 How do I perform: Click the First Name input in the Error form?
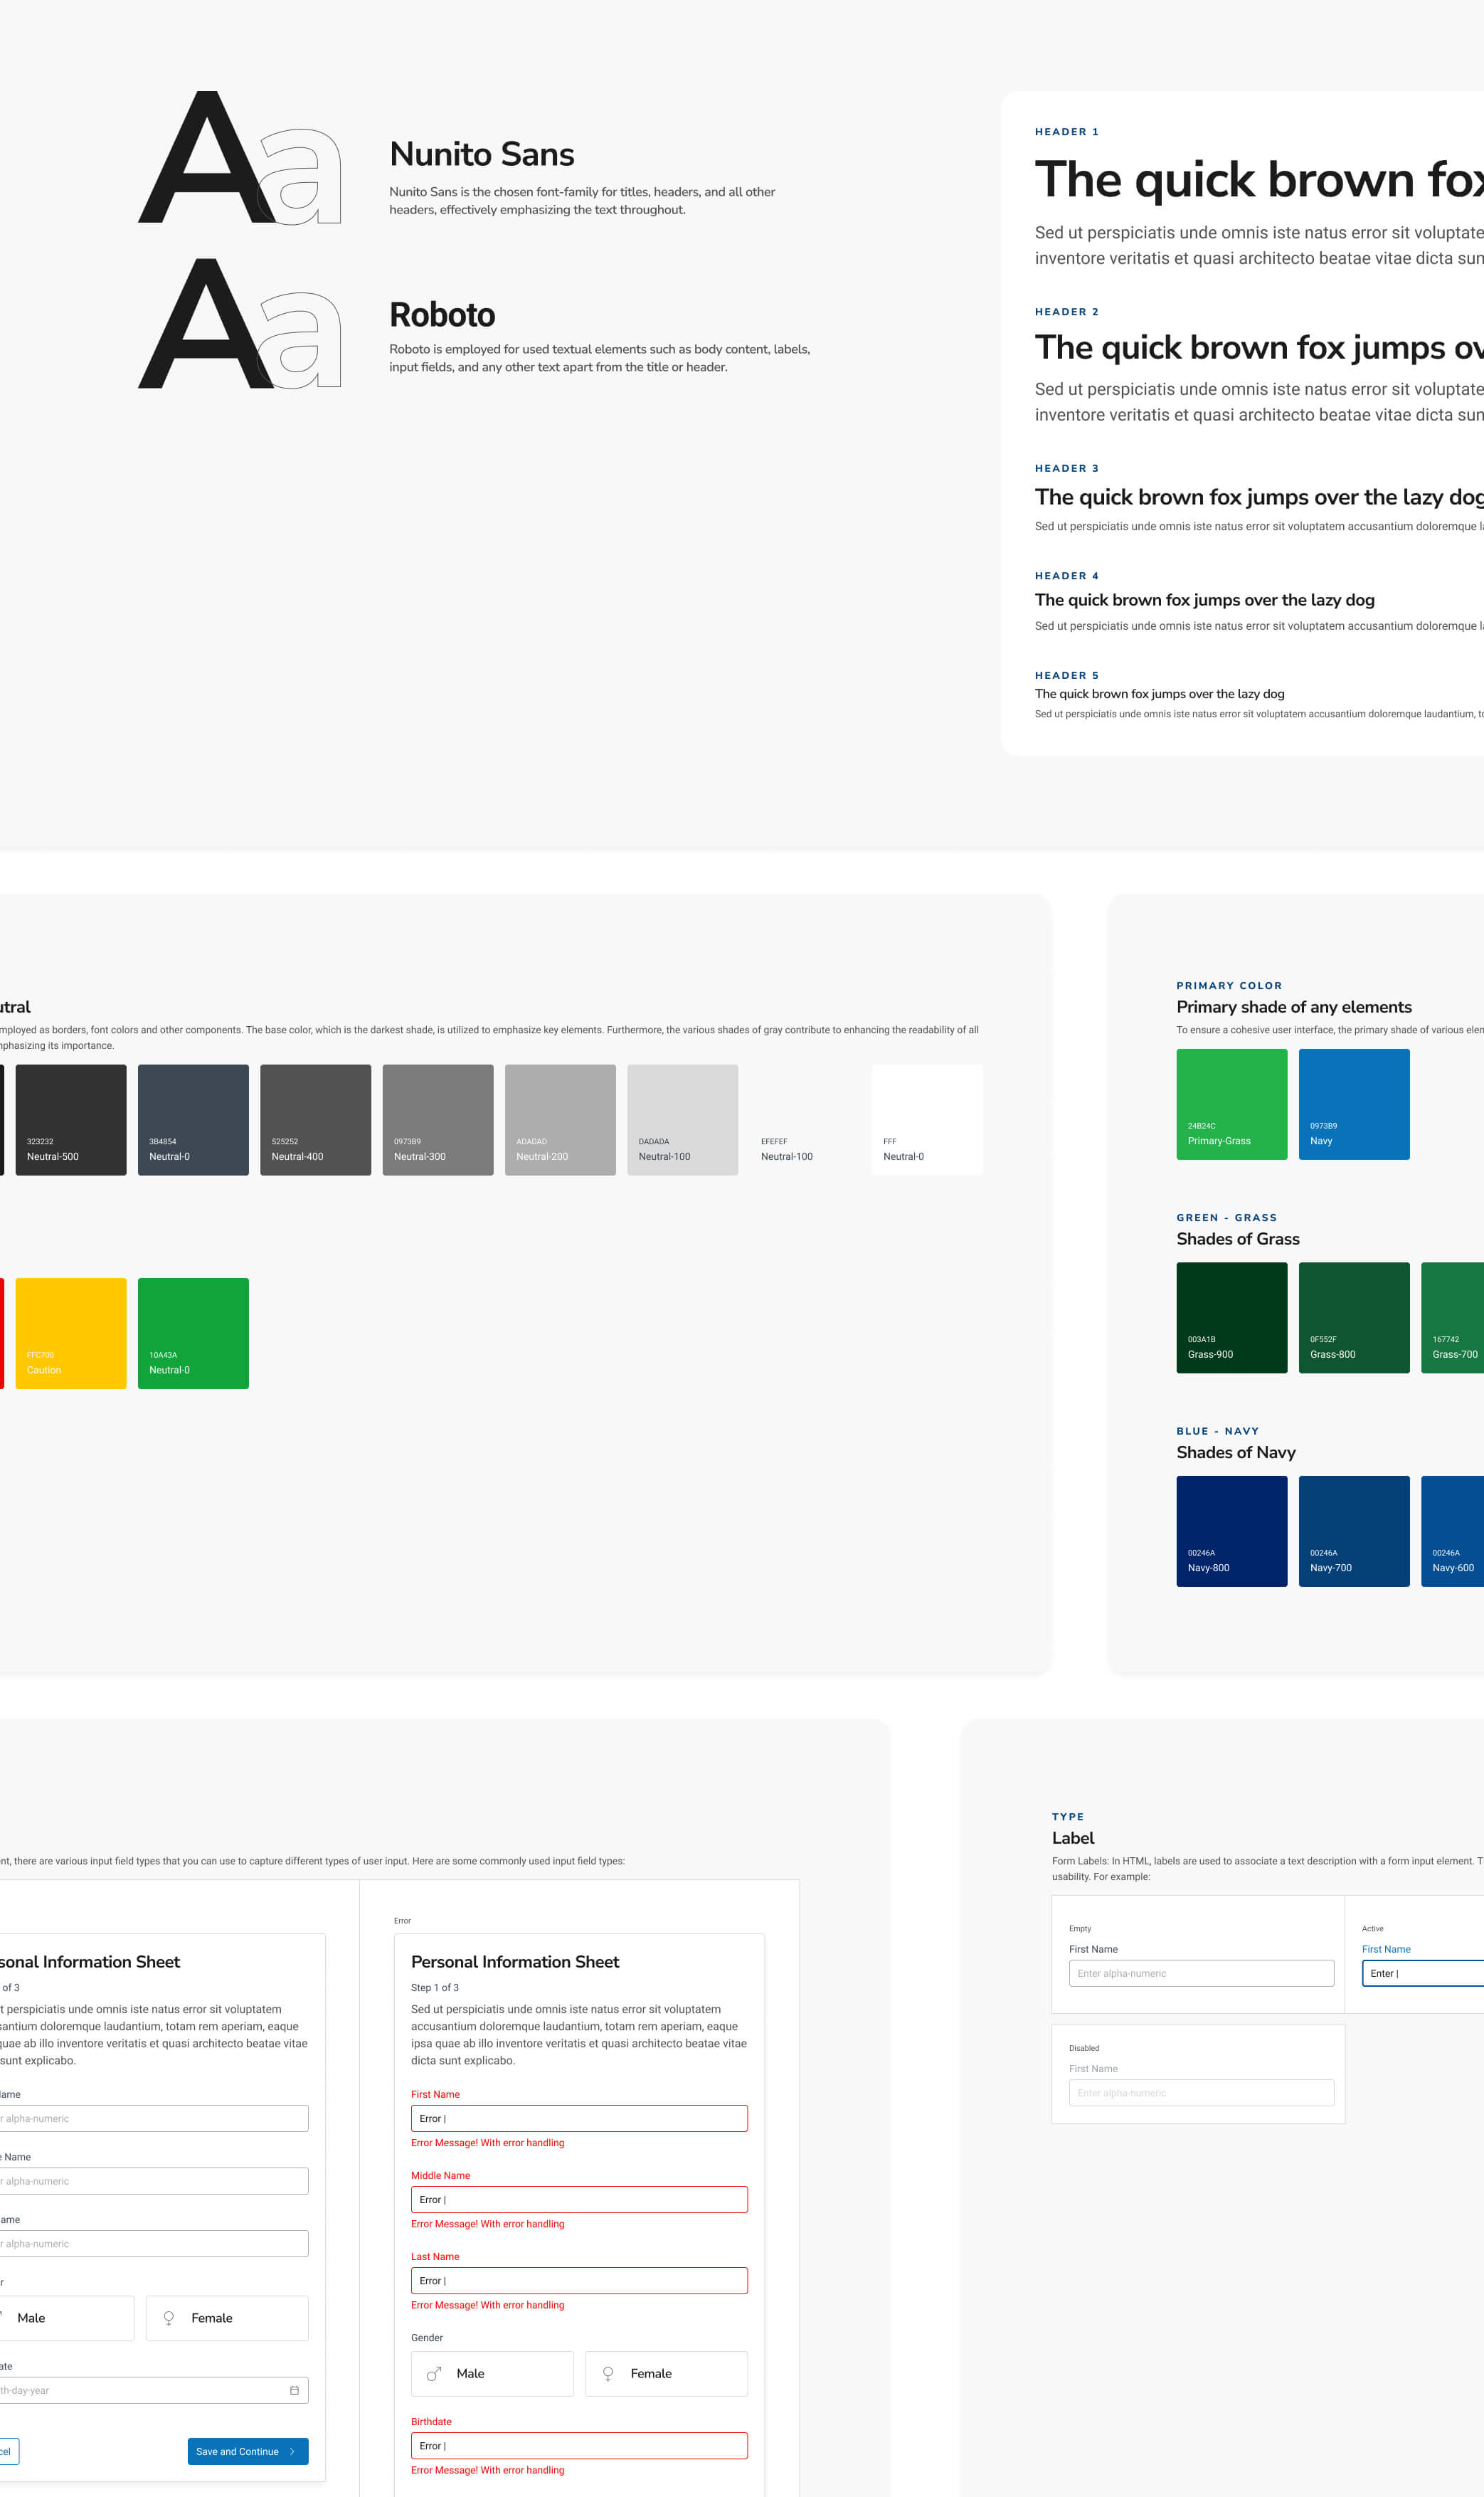point(579,2118)
